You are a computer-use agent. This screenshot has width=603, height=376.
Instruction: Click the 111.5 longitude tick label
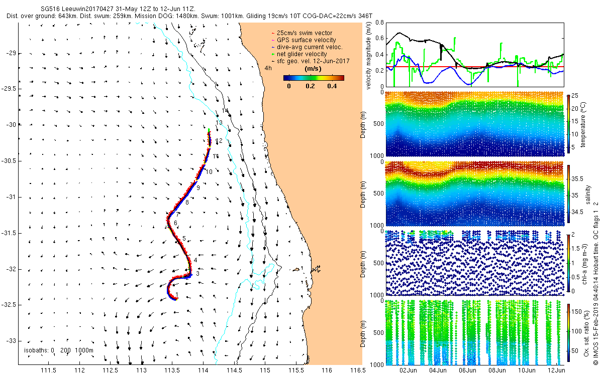point(48,370)
